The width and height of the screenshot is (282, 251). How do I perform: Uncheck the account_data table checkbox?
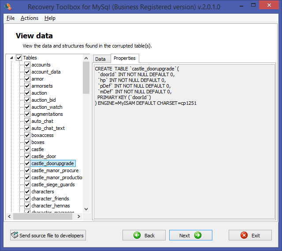(x=27, y=72)
